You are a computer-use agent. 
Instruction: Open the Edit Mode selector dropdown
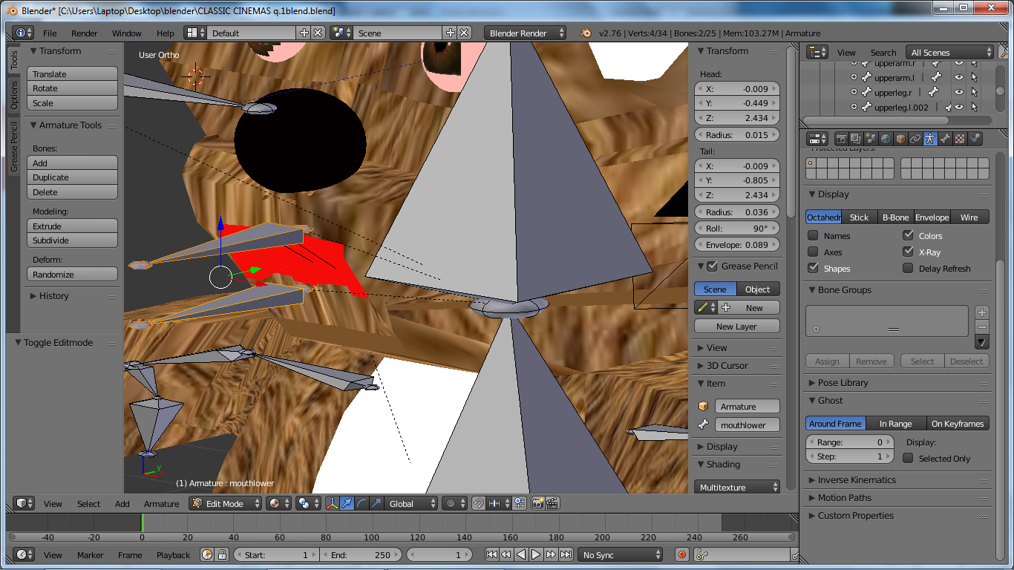[226, 503]
